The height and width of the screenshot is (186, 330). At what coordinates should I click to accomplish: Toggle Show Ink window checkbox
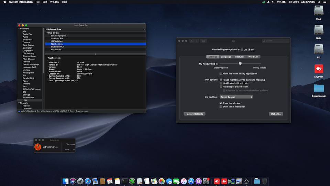221,103
